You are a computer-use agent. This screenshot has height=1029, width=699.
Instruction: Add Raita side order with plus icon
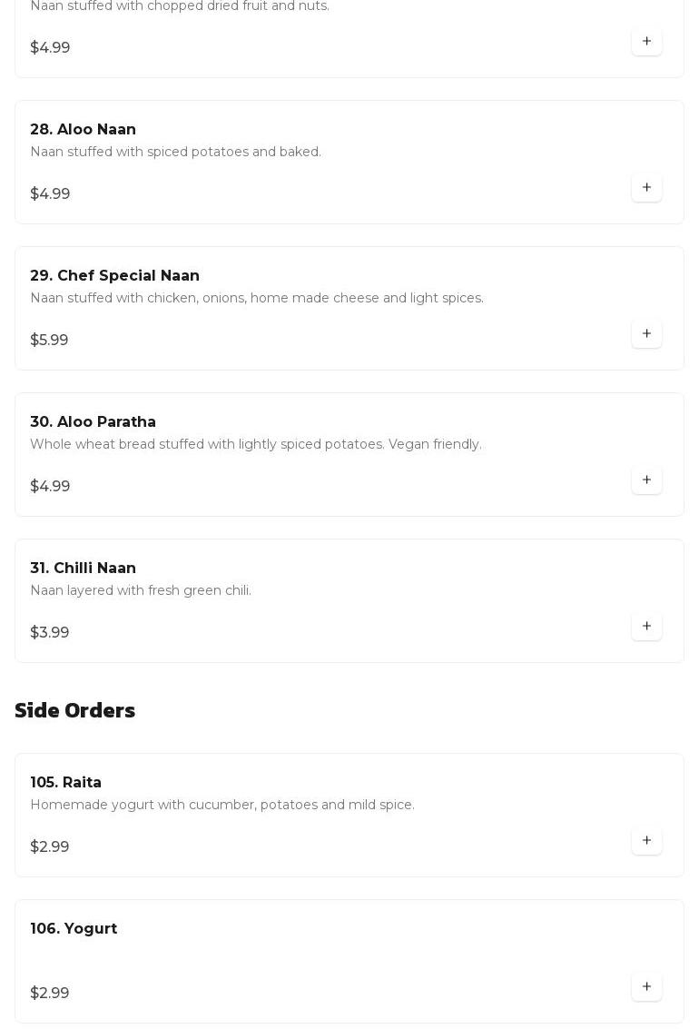(646, 841)
